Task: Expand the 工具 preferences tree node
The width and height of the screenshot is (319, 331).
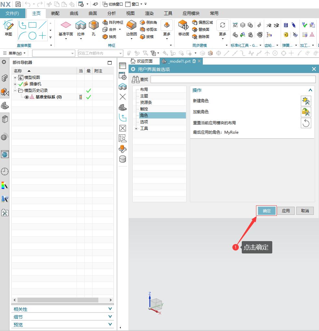Action: click(x=136, y=129)
